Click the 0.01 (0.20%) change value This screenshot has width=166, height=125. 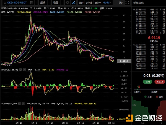pyautogui.click(x=154, y=75)
